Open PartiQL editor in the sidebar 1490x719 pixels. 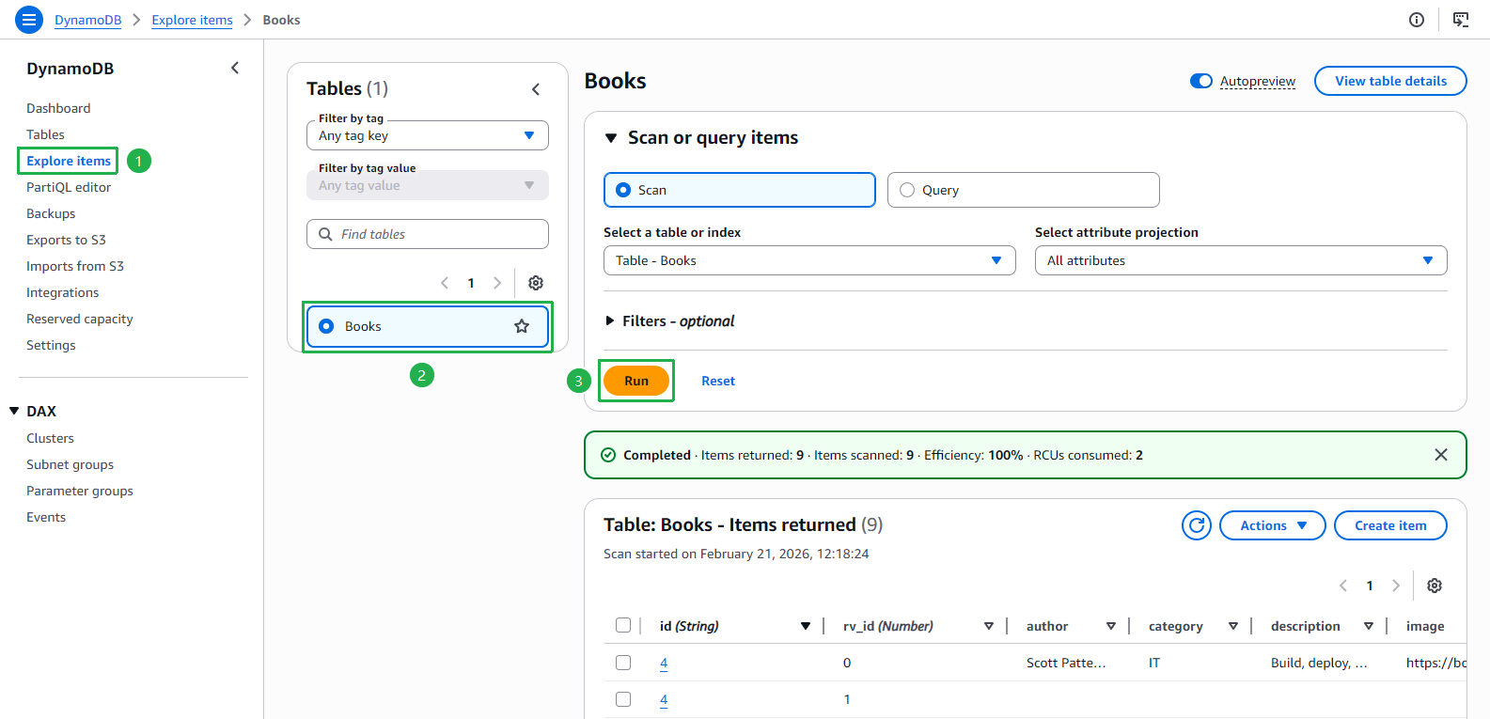coord(69,187)
